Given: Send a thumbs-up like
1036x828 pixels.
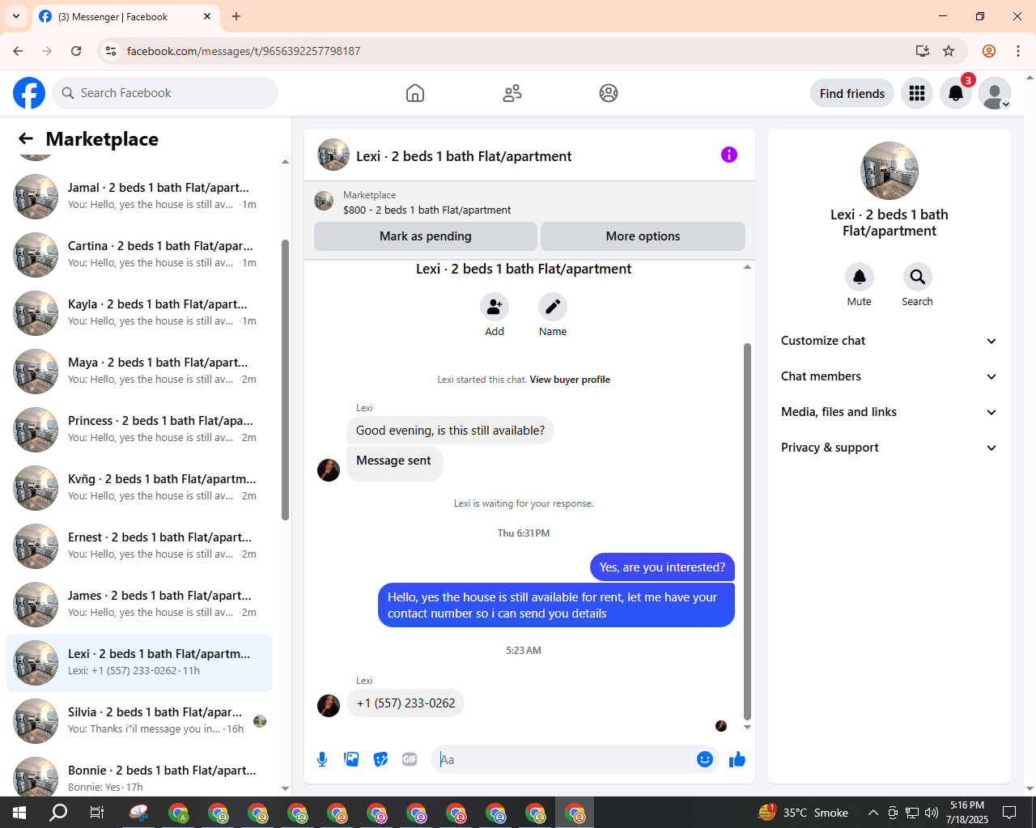Looking at the screenshot, I should point(737,759).
